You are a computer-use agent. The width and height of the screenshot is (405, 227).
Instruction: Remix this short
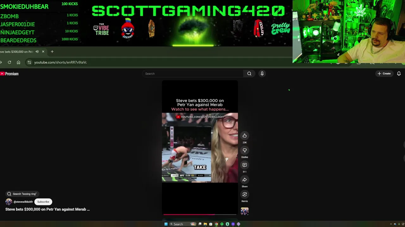[245, 194]
